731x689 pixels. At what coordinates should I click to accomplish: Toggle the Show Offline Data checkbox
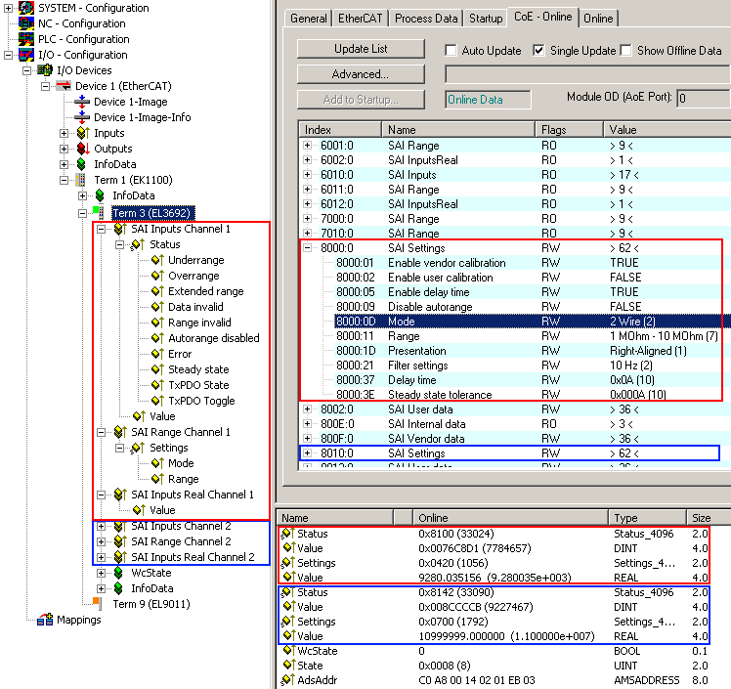pyautogui.click(x=625, y=51)
